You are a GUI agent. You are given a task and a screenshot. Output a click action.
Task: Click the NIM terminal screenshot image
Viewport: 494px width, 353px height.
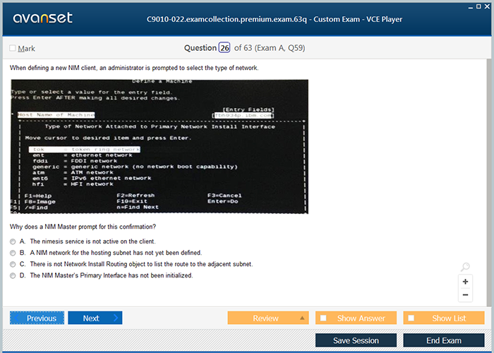159,146
